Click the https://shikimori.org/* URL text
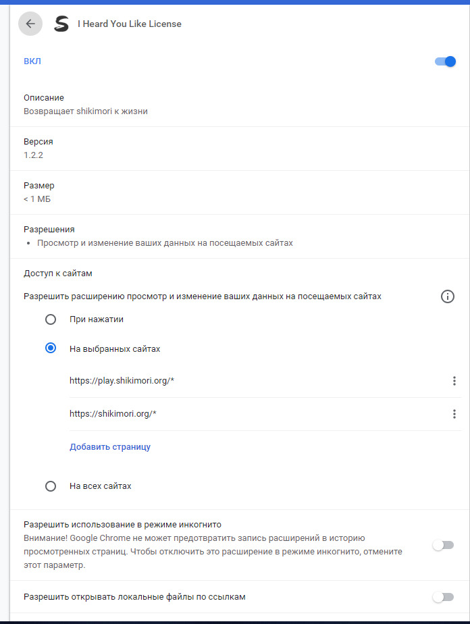The width and height of the screenshot is (470, 624). pyautogui.click(x=113, y=414)
